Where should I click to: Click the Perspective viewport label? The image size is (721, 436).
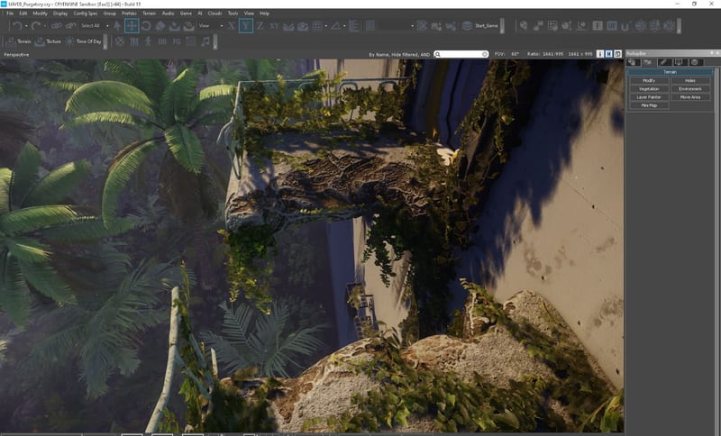click(x=16, y=55)
